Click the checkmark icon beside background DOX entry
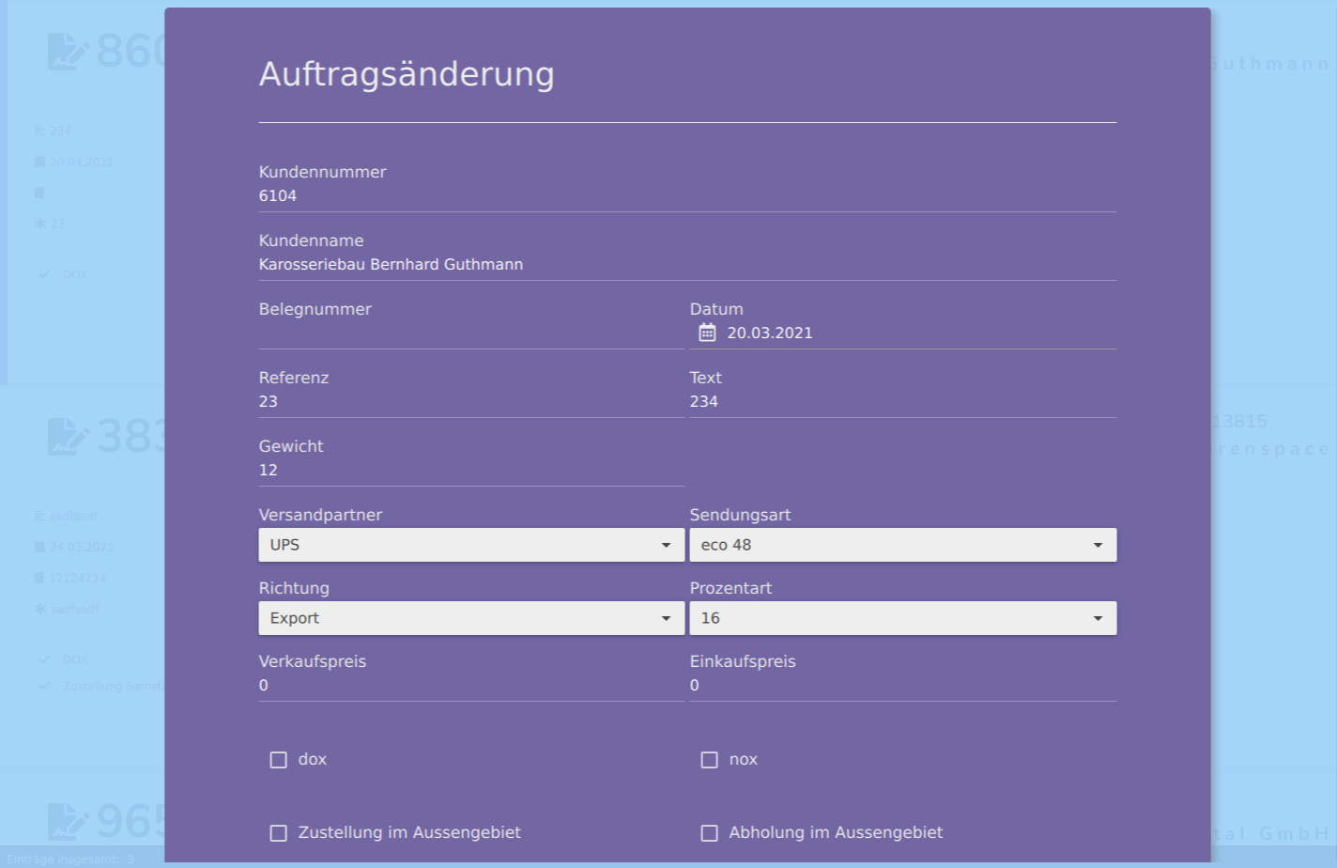Viewport: 1337px width, 868px height. click(x=44, y=274)
